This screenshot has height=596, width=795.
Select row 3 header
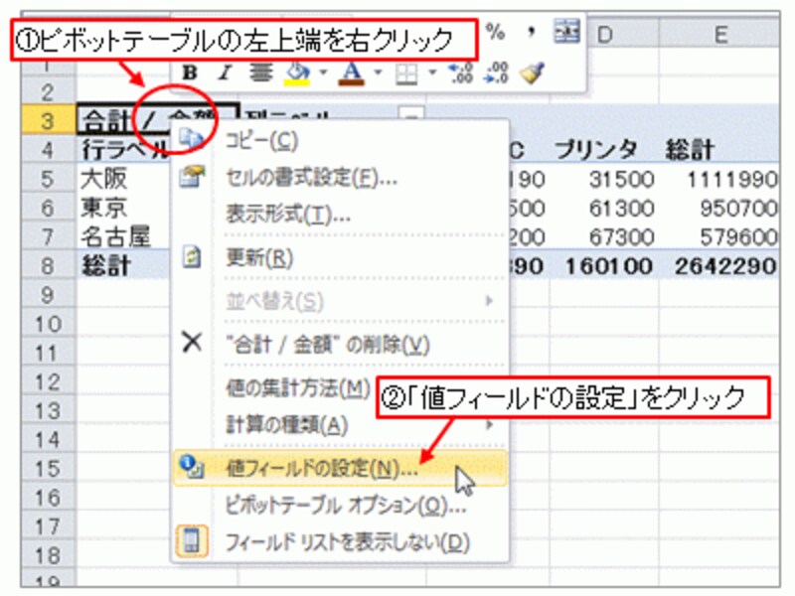tap(48, 120)
